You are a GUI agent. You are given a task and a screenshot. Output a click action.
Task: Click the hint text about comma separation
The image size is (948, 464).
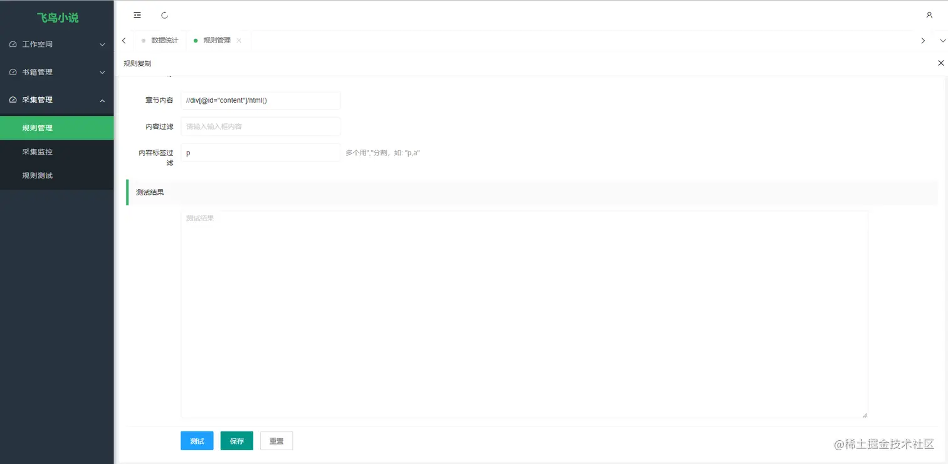pyautogui.click(x=382, y=153)
